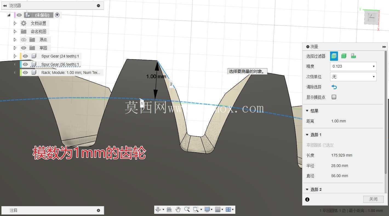Show the hidden Origin folder

coord(24,40)
